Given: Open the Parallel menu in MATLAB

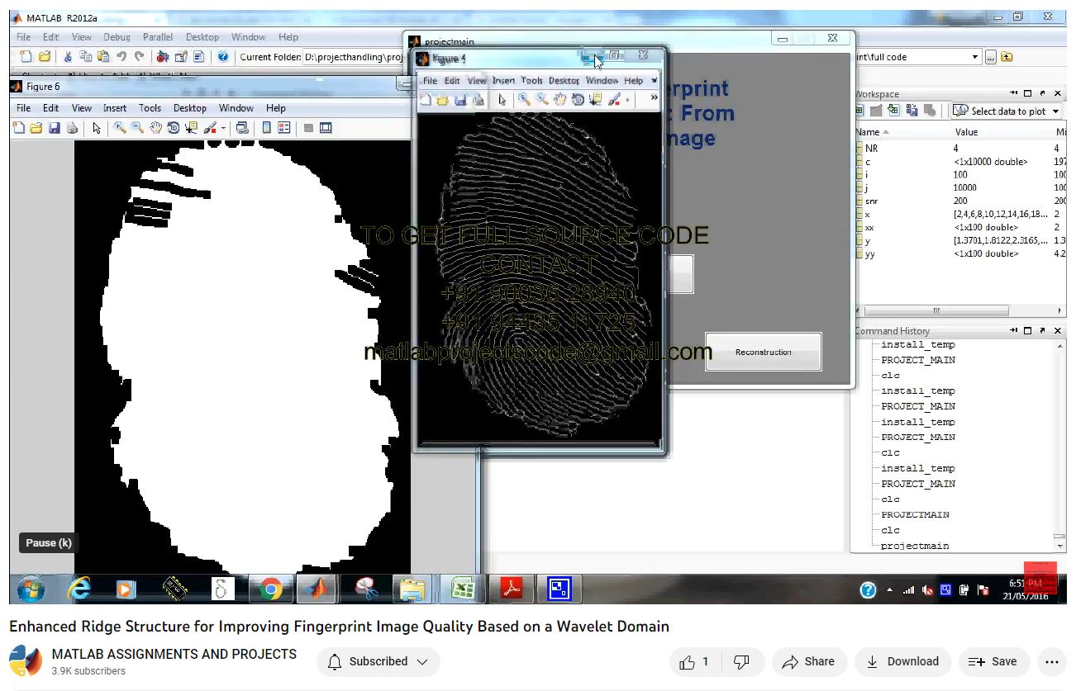Looking at the screenshot, I should 158,37.
